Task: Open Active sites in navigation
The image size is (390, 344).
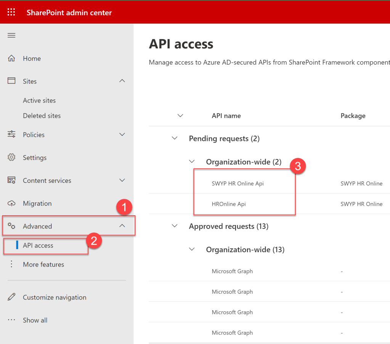Action: click(39, 101)
